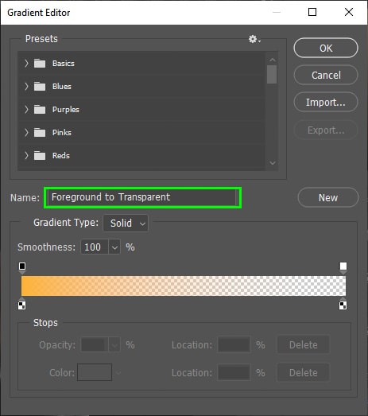Image resolution: width=368 pixels, height=416 pixels.
Task: Select the right color stop below gradient
Action: [343, 304]
